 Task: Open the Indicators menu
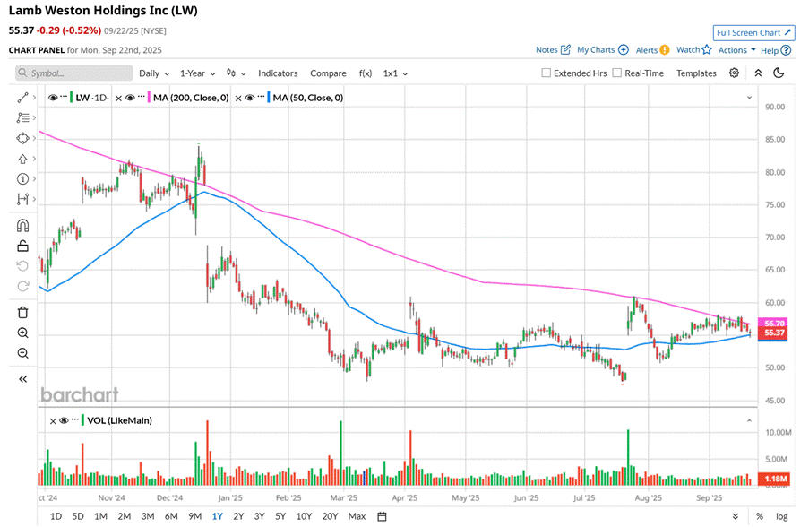pyautogui.click(x=278, y=73)
